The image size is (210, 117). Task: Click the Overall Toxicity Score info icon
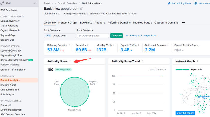tap(200, 45)
